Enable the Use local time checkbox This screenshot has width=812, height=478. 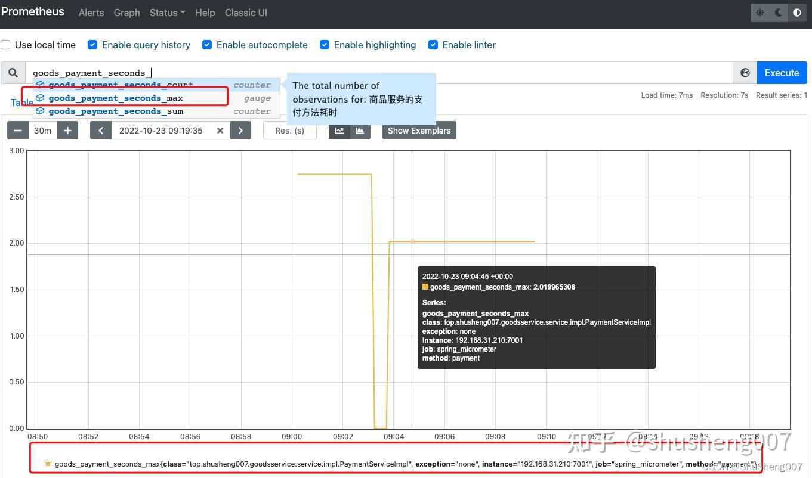[6, 44]
